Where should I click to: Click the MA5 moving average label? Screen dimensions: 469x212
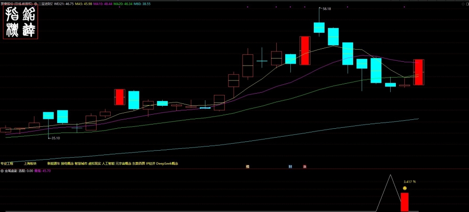(x=84, y=4)
